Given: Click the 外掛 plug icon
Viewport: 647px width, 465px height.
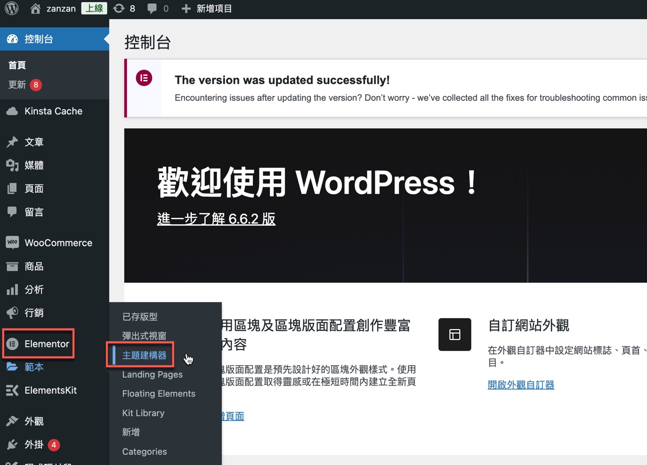Looking at the screenshot, I should click(12, 445).
